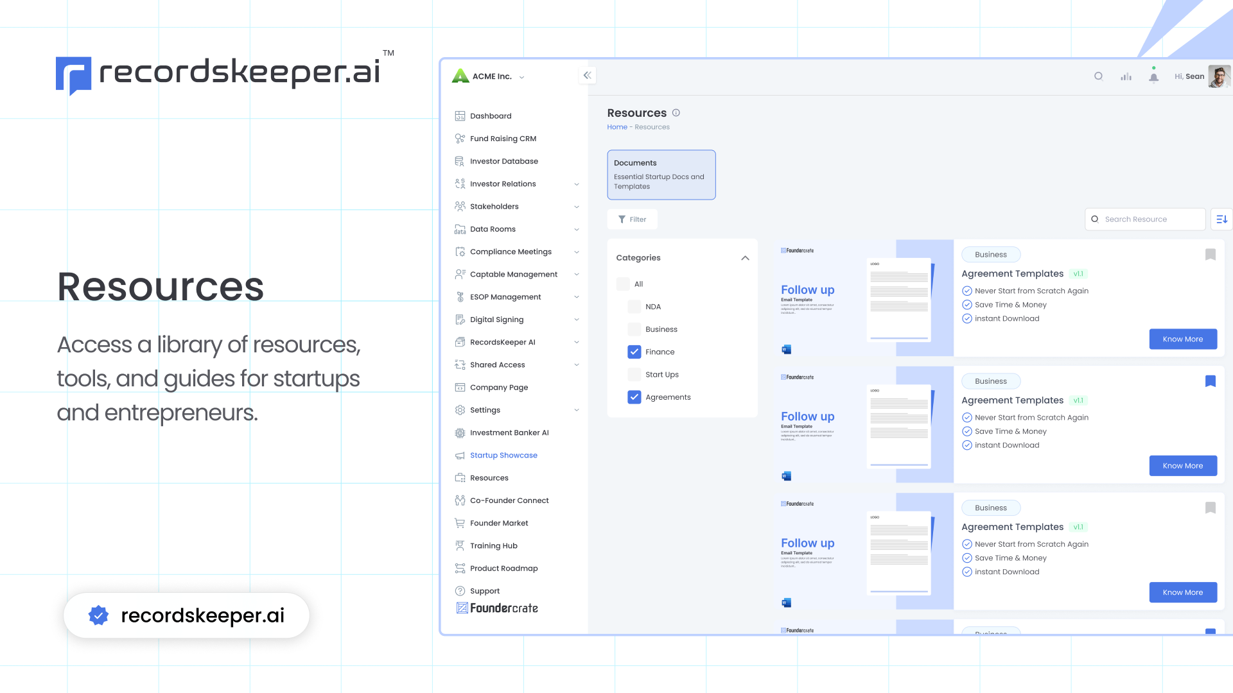Uncheck the Finance category checkbox
1233x693 pixels.
click(634, 352)
